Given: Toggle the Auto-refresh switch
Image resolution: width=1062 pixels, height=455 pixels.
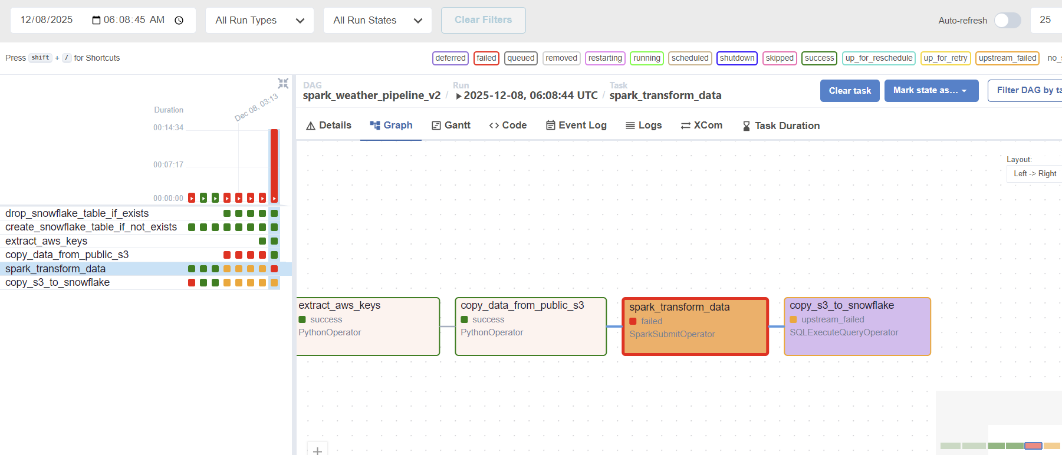Looking at the screenshot, I should click(1007, 20).
